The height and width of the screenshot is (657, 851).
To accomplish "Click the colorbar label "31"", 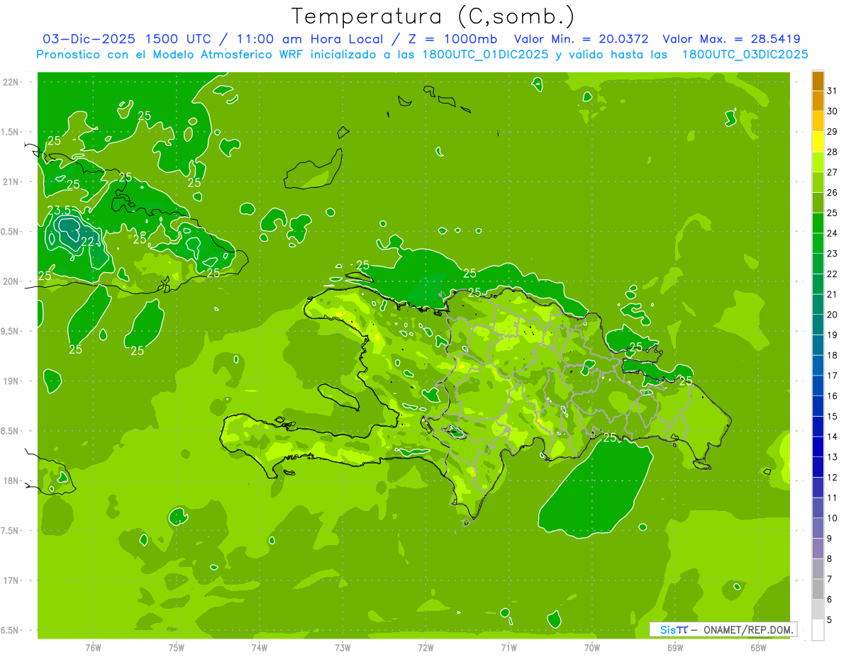I will (x=832, y=91).
